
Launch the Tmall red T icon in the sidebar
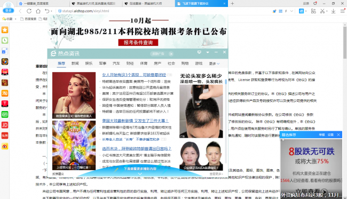(x=5, y=104)
